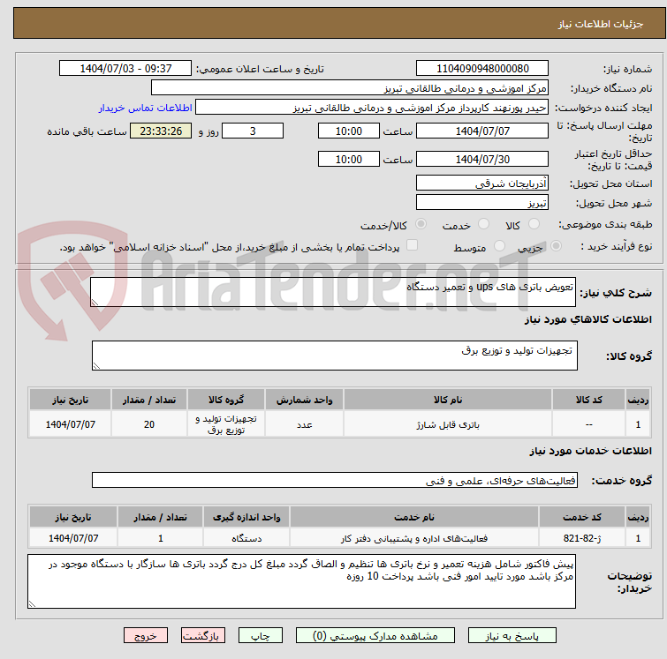Image resolution: width=667 pixels, height=659 pixels.
Task: Click the buyer name field مرکز اموزشی و درمانی طالقانی
Action: click(x=350, y=88)
